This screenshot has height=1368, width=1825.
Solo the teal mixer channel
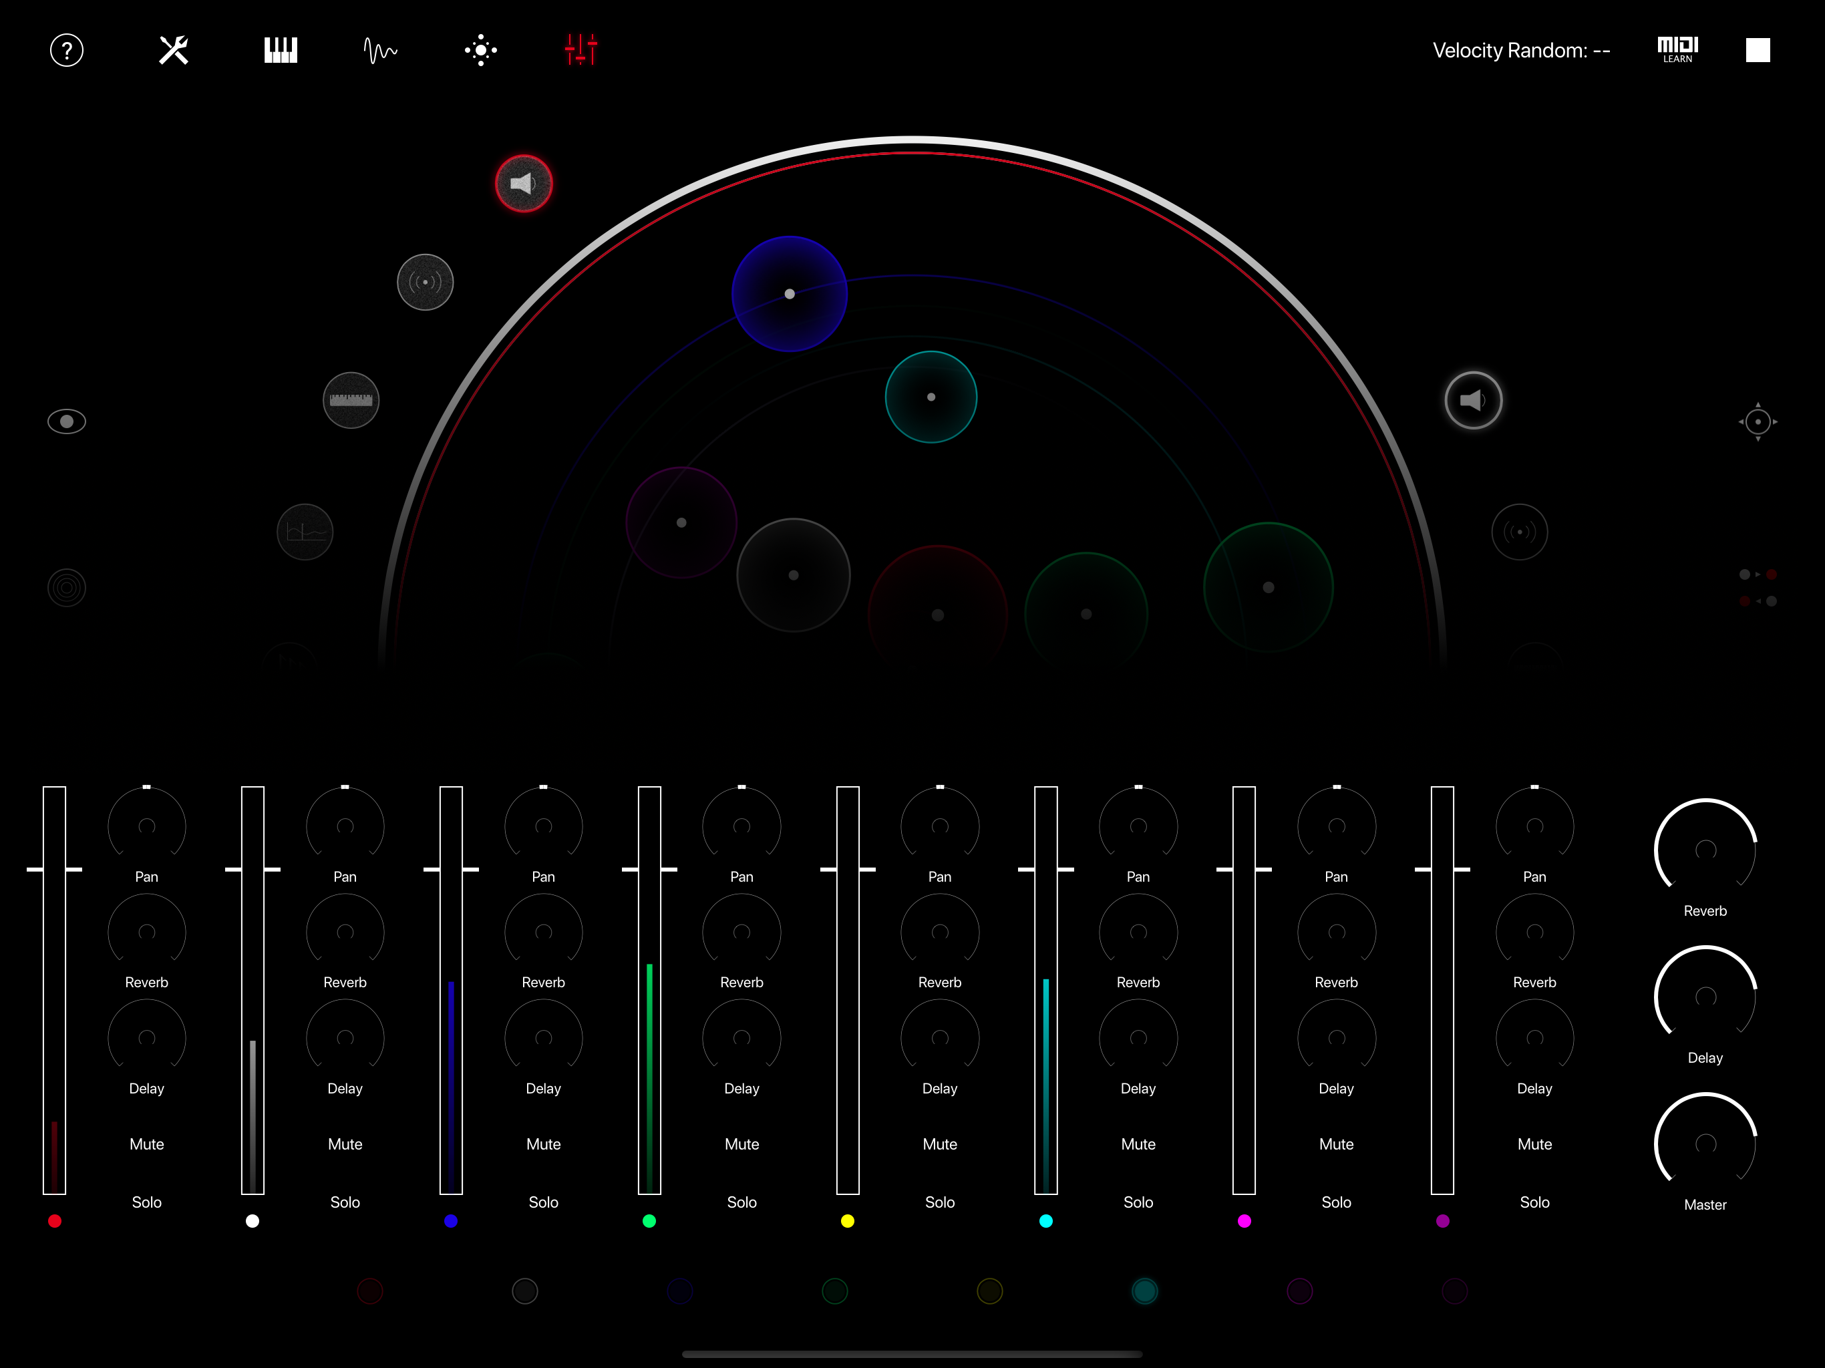click(x=1138, y=1202)
